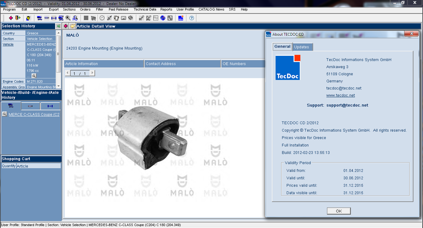Select the vehicle search car icon in the toolbar
423x228 pixels.
tap(39, 18)
